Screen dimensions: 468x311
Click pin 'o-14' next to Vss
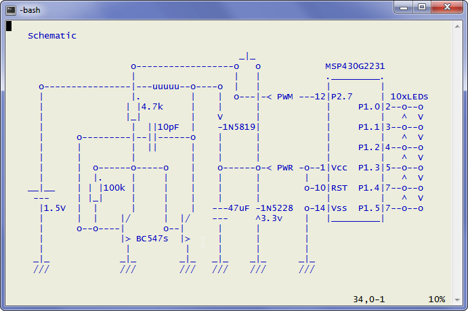tap(314, 208)
